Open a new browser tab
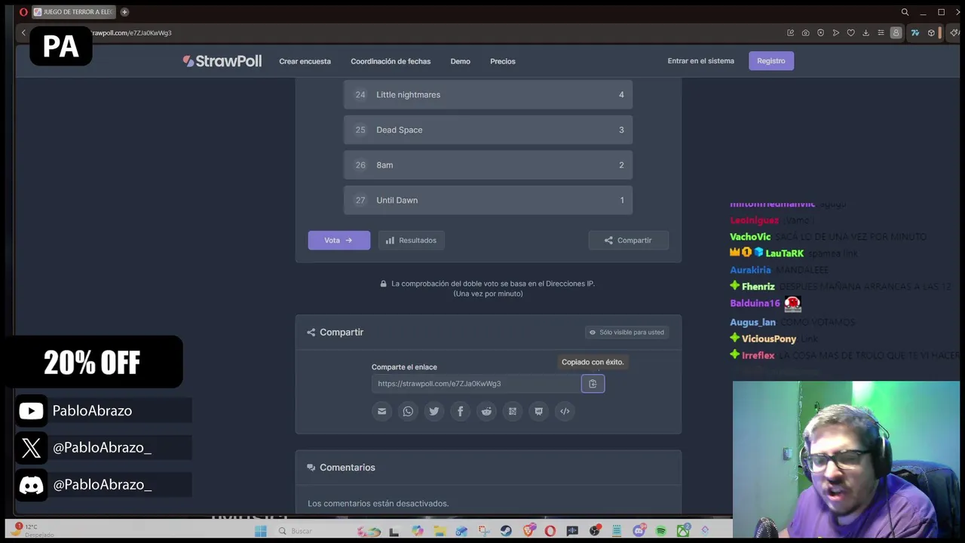 (x=124, y=12)
